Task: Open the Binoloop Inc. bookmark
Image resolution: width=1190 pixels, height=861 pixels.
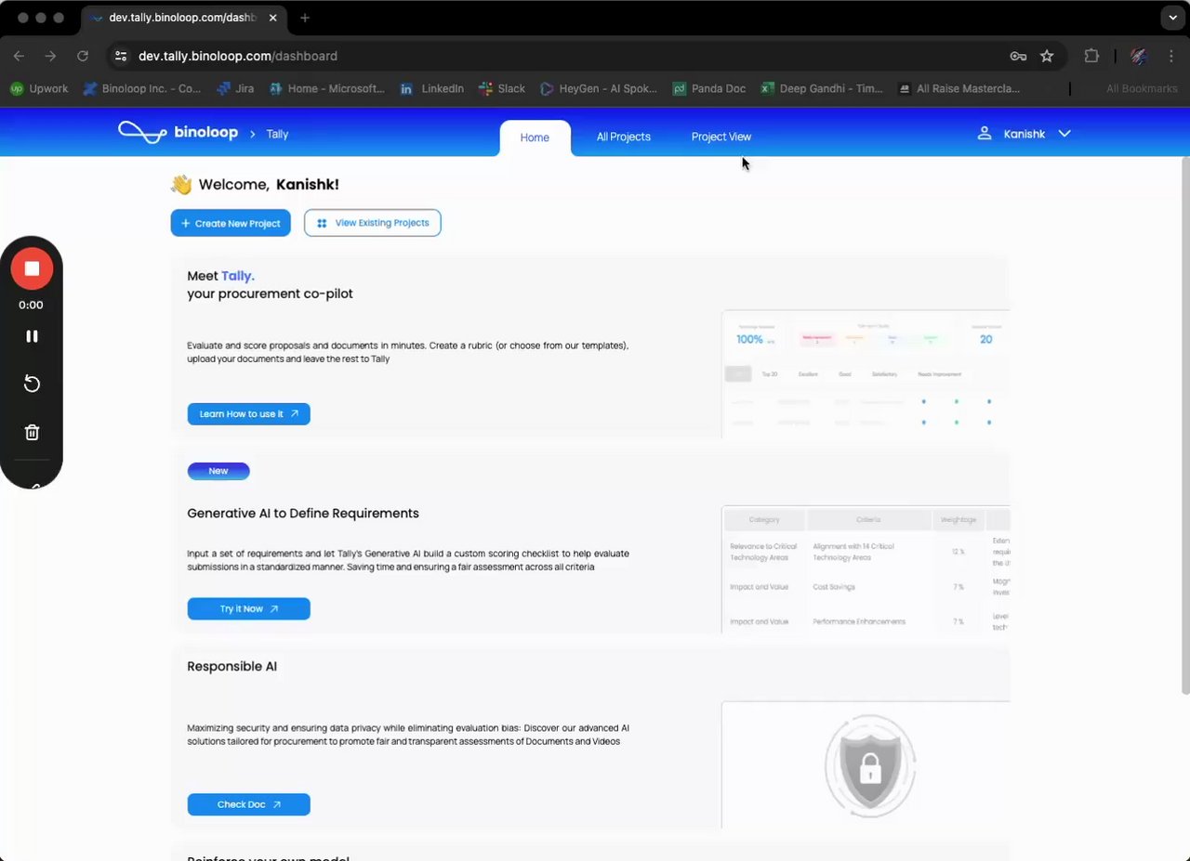Action: (x=142, y=89)
